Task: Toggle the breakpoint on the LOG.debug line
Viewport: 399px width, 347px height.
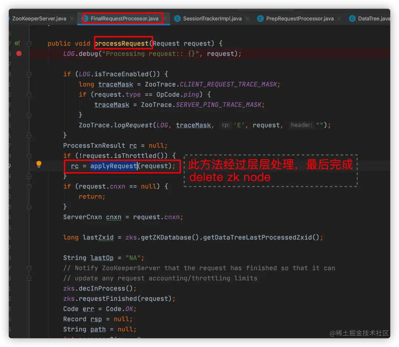Action: [19, 54]
